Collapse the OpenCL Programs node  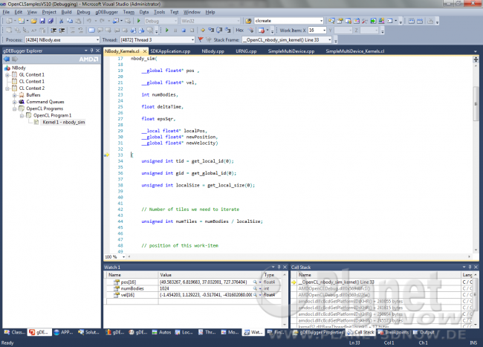pyautogui.click(x=14, y=108)
